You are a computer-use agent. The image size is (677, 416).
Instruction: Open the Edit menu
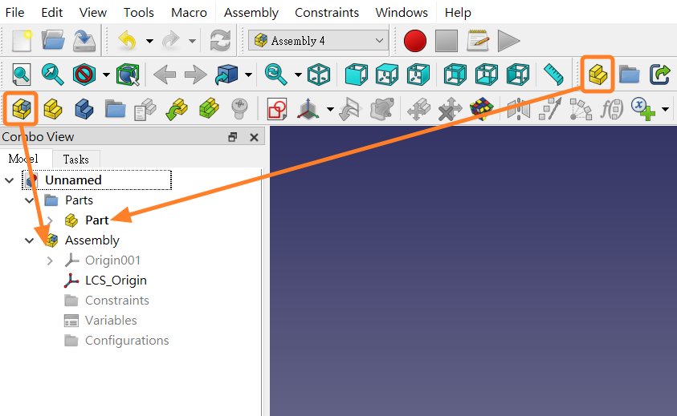click(52, 13)
